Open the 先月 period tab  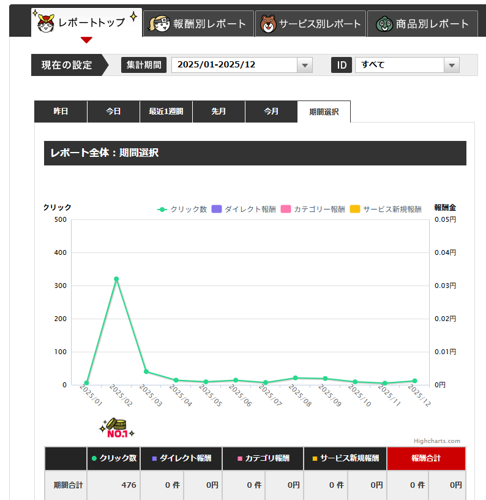[x=219, y=112]
